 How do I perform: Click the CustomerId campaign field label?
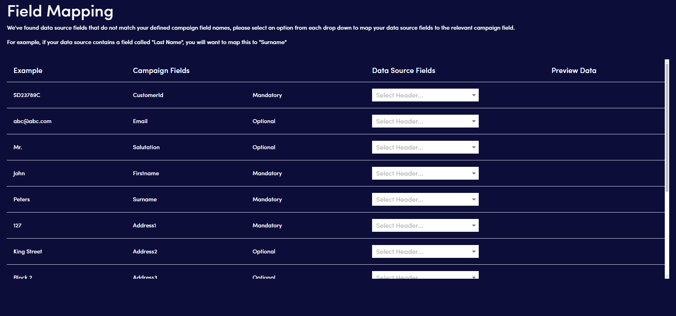(x=148, y=95)
